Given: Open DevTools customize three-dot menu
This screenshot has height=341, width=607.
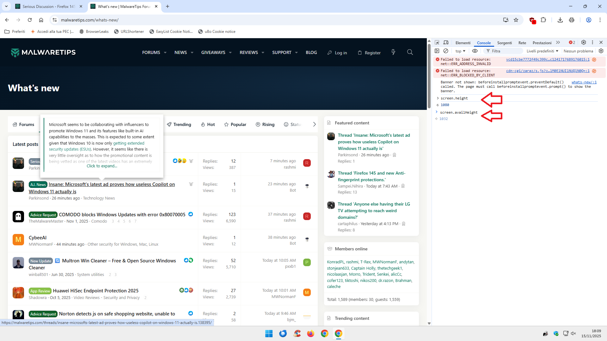Looking at the screenshot, I should (592, 42).
